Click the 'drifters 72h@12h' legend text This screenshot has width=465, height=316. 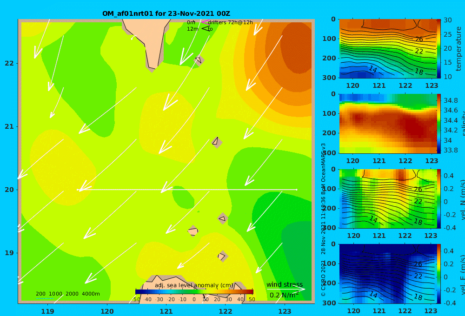230,22
